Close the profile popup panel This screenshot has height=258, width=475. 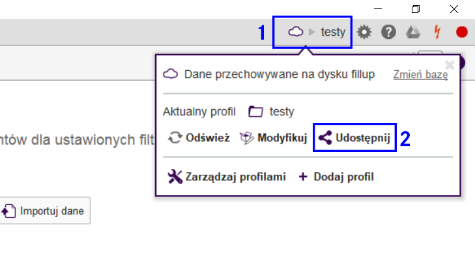450,65
